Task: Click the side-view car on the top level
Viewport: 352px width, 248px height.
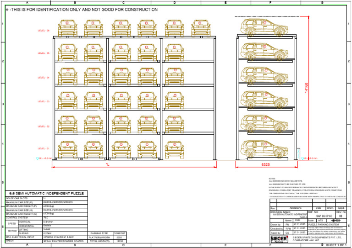Action: pos(264,27)
